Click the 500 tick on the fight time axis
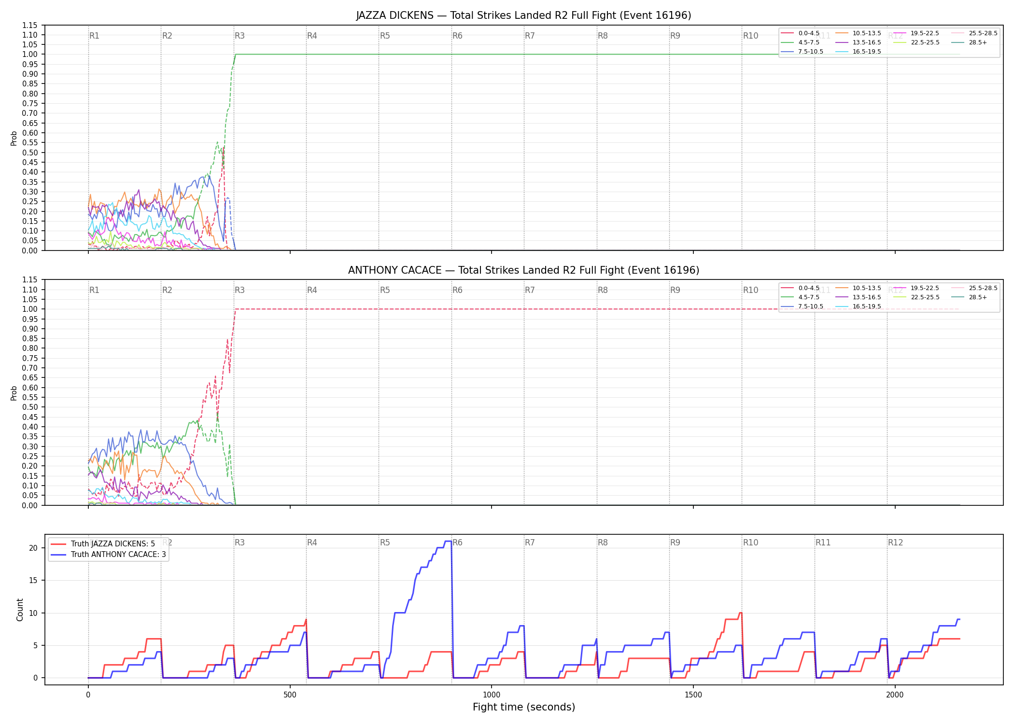The height and width of the screenshot is (724, 1014). [x=290, y=695]
